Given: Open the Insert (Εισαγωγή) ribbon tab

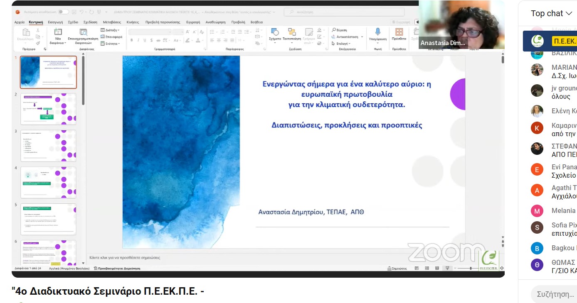Looking at the screenshot, I should (x=55, y=22).
